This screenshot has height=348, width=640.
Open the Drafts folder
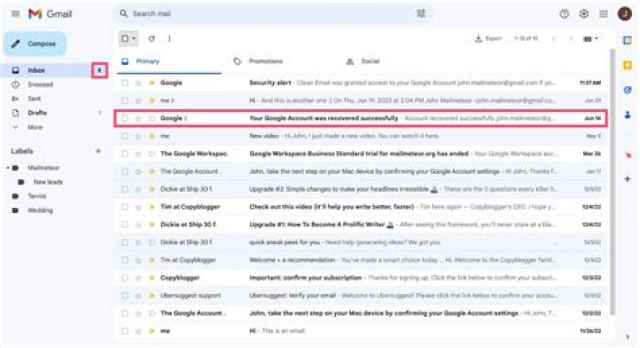[x=37, y=113]
